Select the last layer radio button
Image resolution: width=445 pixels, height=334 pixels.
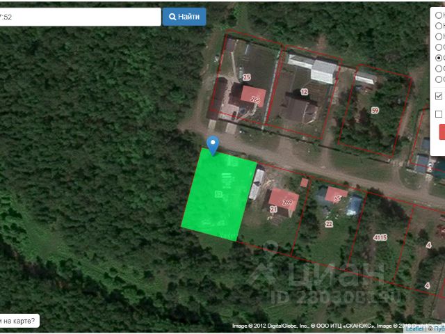(x=439, y=79)
